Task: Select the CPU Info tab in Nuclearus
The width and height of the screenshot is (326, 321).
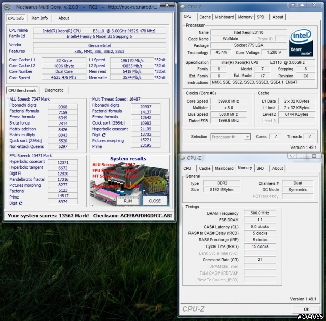Action: pos(16,18)
